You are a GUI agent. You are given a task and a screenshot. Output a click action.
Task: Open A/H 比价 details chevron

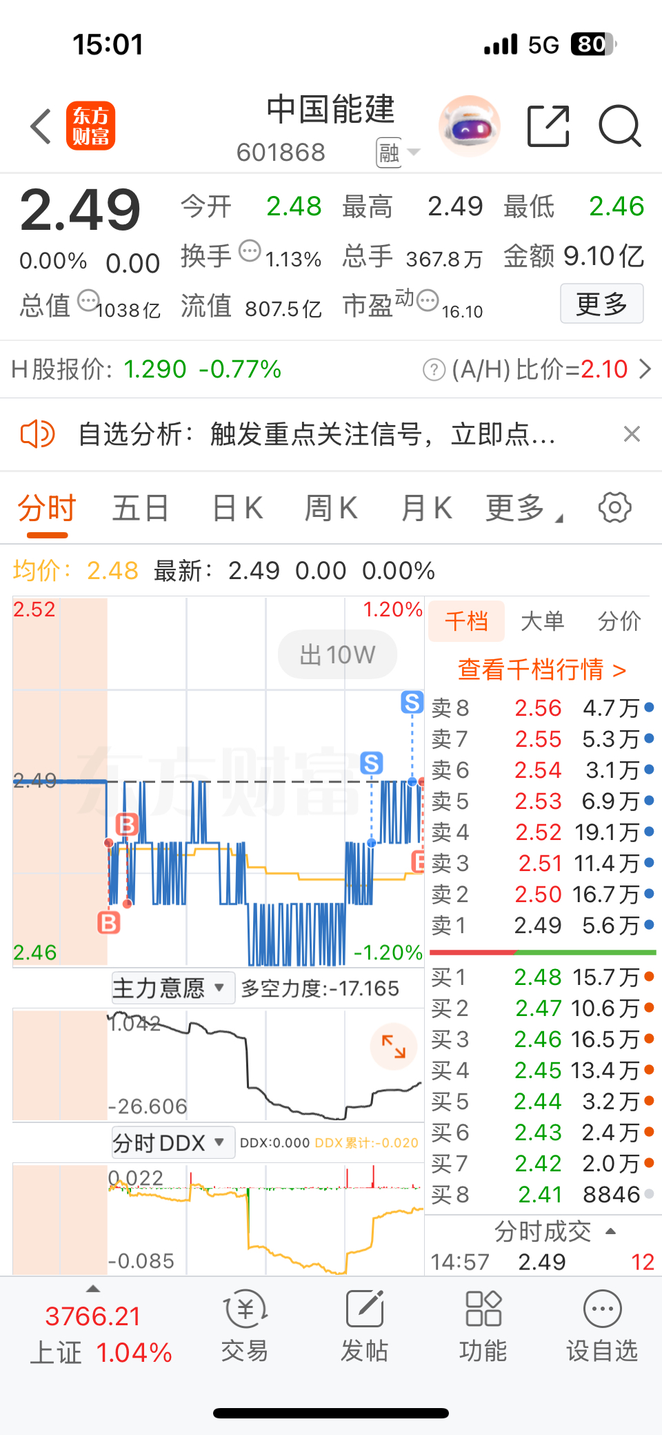[645, 369]
